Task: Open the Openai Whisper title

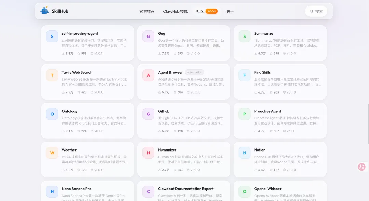Action: [x=268, y=189]
